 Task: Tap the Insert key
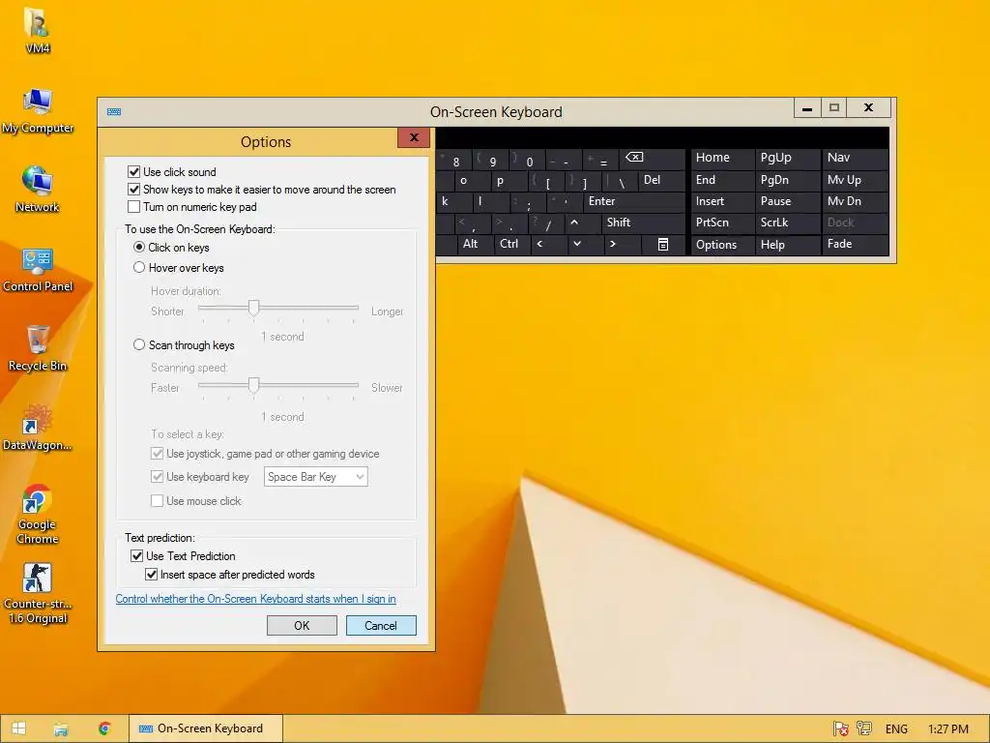point(723,201)
